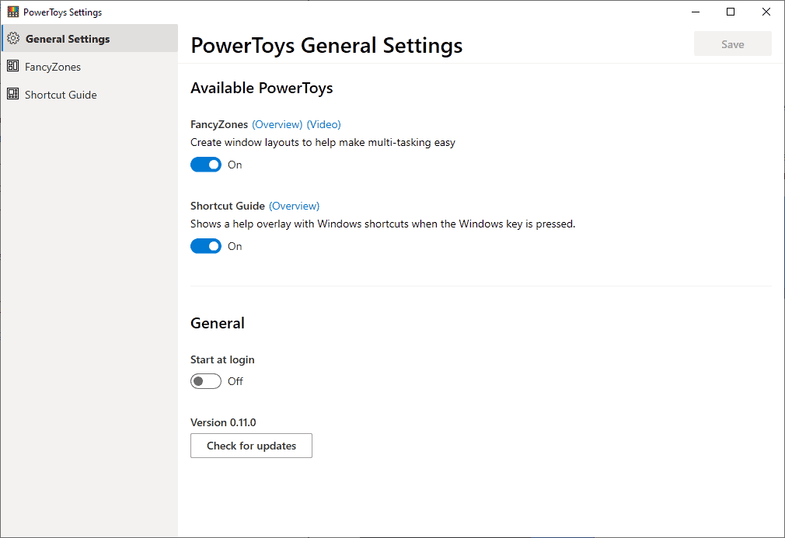Click the Shortcut Guide icon in the sidebar
Screen dimensions: 785x538
click(12, 94)
